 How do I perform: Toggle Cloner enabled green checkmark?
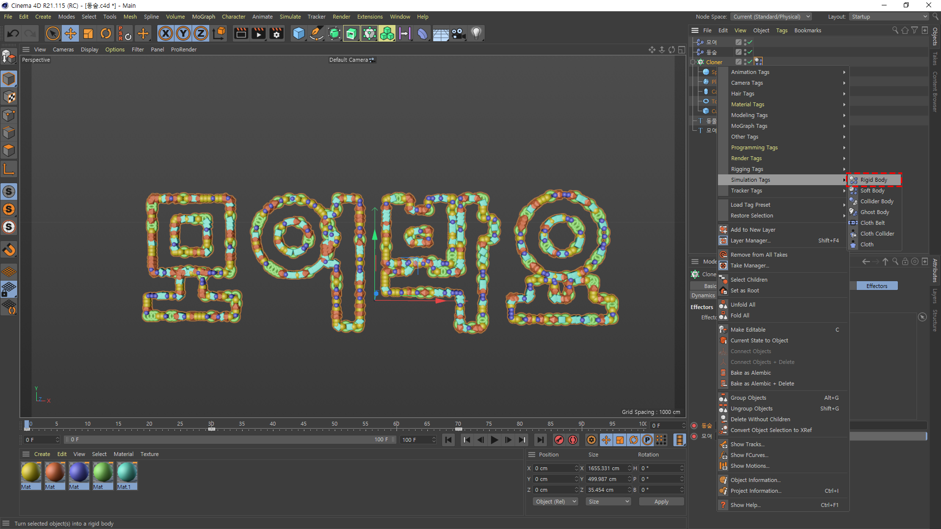tap(750, 62)
